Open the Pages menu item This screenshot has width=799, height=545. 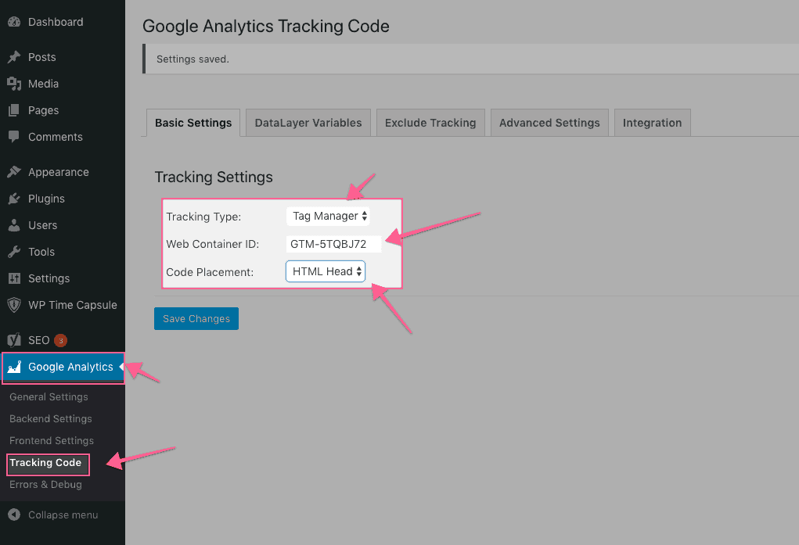(62, 110)
